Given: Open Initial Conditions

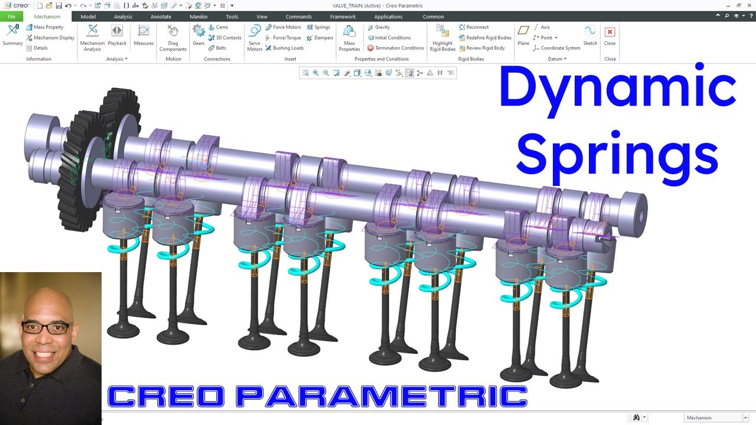Looking at the screenshot, I should pos(389,38).
